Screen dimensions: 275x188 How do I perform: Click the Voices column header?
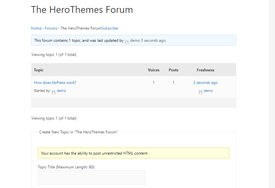[x=153, y=70]
